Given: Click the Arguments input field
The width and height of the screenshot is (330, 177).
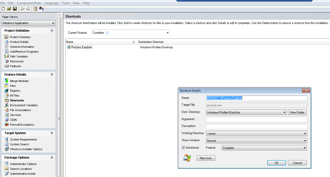Looking at the screenshot, I should tap(256, 119).
